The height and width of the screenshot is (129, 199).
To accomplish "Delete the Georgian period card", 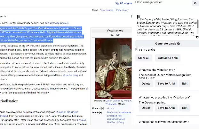I will (146, 108).
